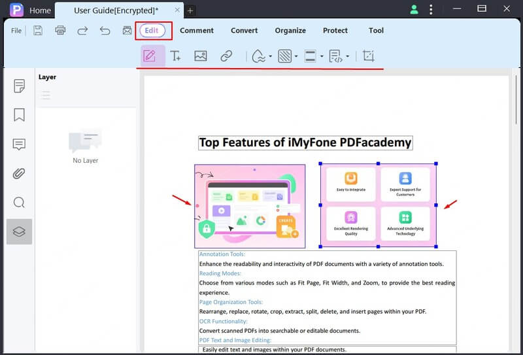Click the 'No Layer' placeholder text
This screenshot has height=355, width=523.
click(86, 160)
